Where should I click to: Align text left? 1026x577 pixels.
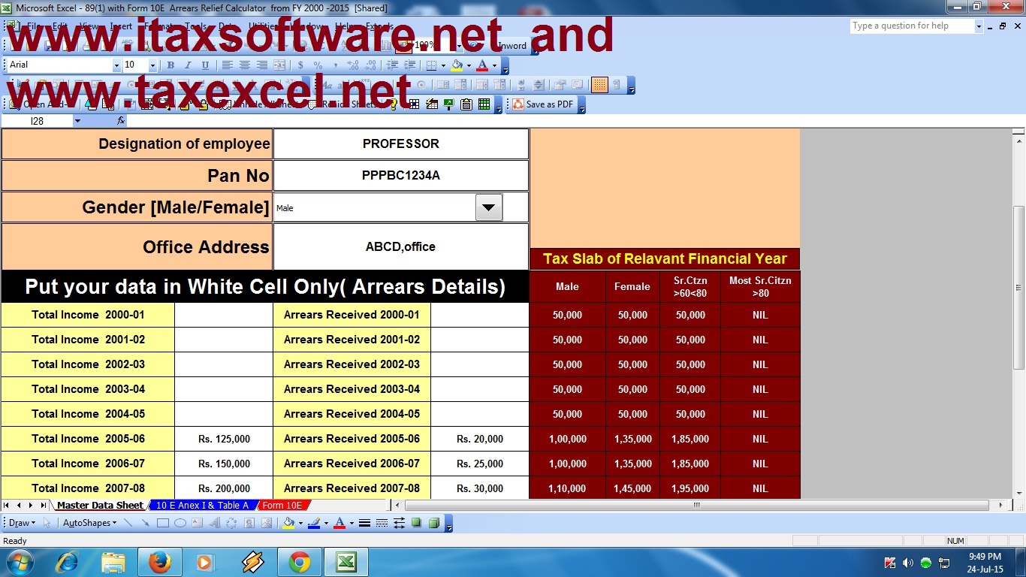coord(227,65)
